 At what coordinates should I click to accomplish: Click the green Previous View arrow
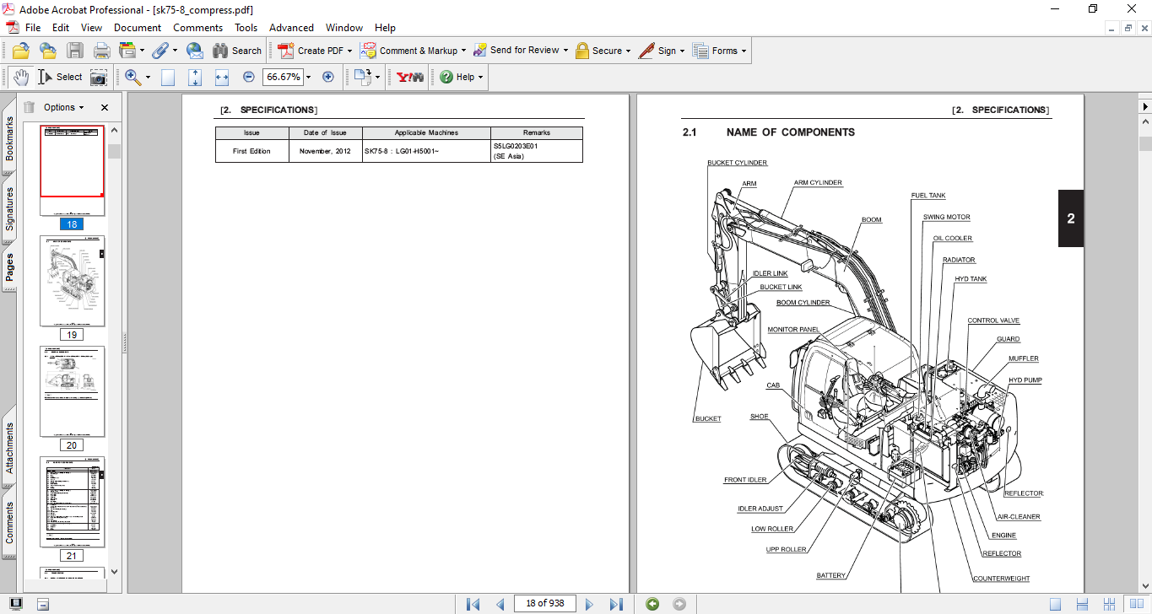[x=652, y=604]
